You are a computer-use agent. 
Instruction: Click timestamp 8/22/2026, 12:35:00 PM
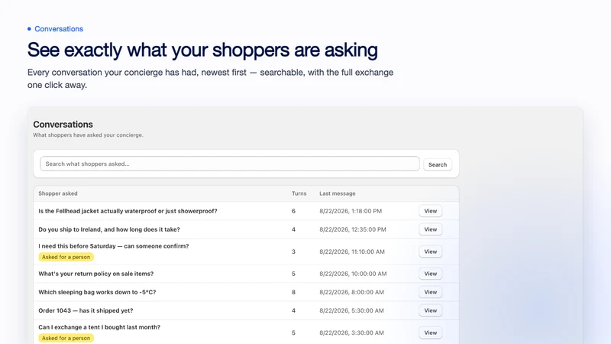353,229
